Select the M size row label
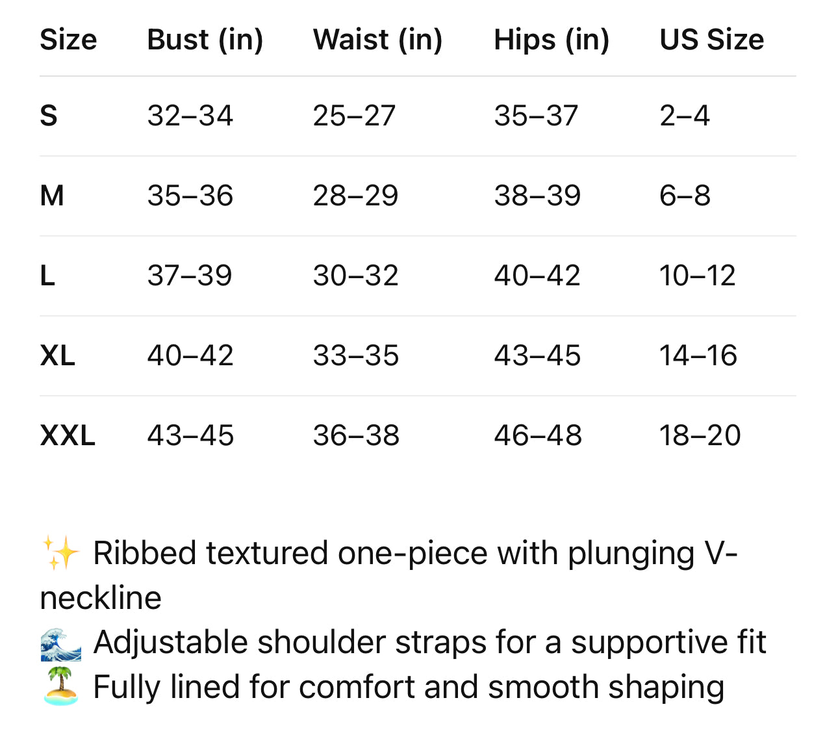This screenshot has height=750, width=838. (52, 196)
